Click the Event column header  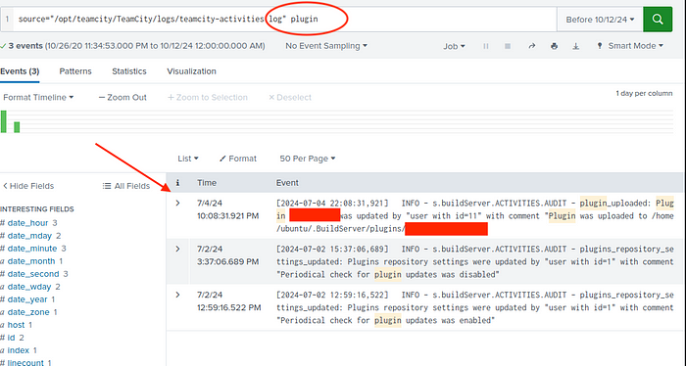point(287,183)
